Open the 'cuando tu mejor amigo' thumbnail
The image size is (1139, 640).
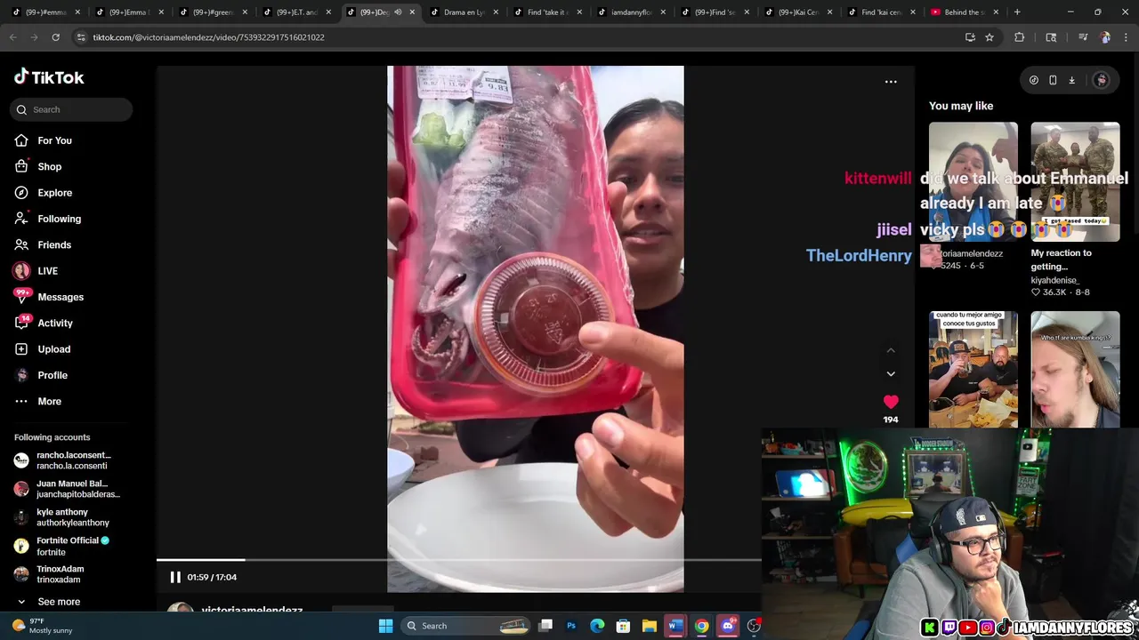[973, 369]
